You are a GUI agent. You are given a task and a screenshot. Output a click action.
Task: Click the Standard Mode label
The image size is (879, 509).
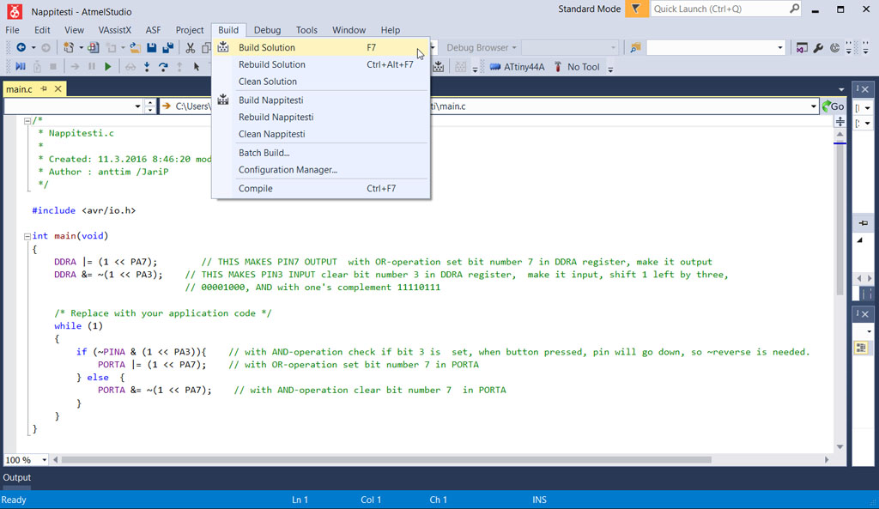point(589,9)
